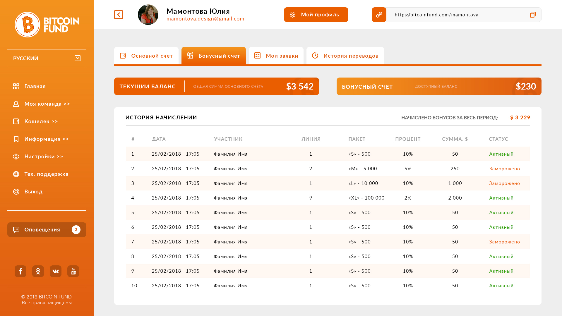
Task: Click the Настройки gear icon in sidebar
Action: pos(16,157)
